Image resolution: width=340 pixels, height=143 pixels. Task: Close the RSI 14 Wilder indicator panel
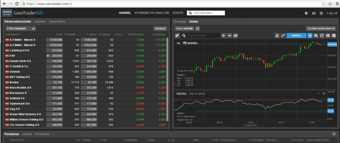click(324, 93)
